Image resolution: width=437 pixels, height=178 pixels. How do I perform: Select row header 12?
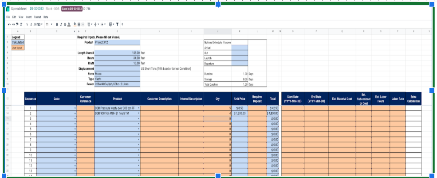(7, 98)
